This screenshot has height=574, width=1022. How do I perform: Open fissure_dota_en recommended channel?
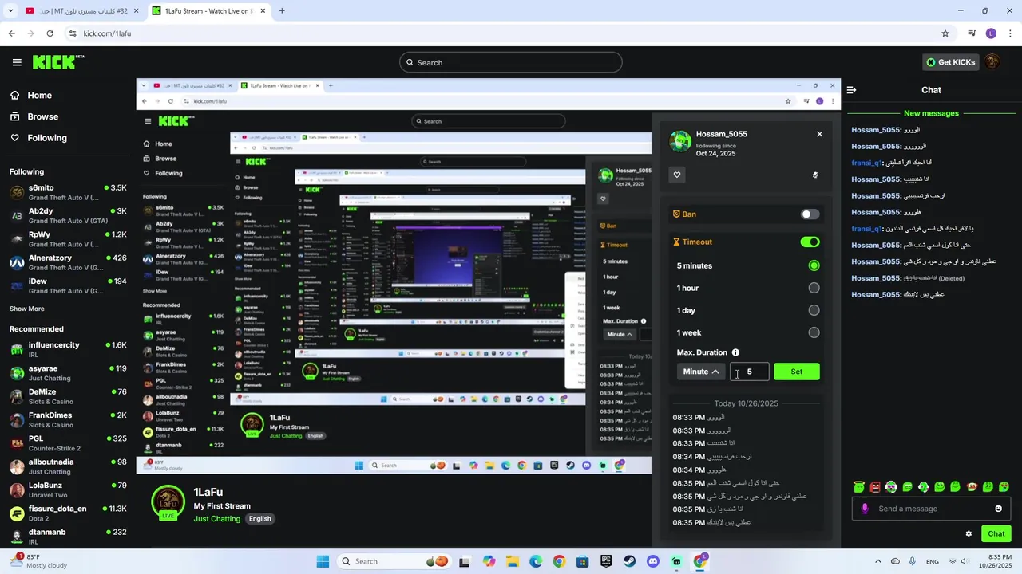[x=68, y=513]
